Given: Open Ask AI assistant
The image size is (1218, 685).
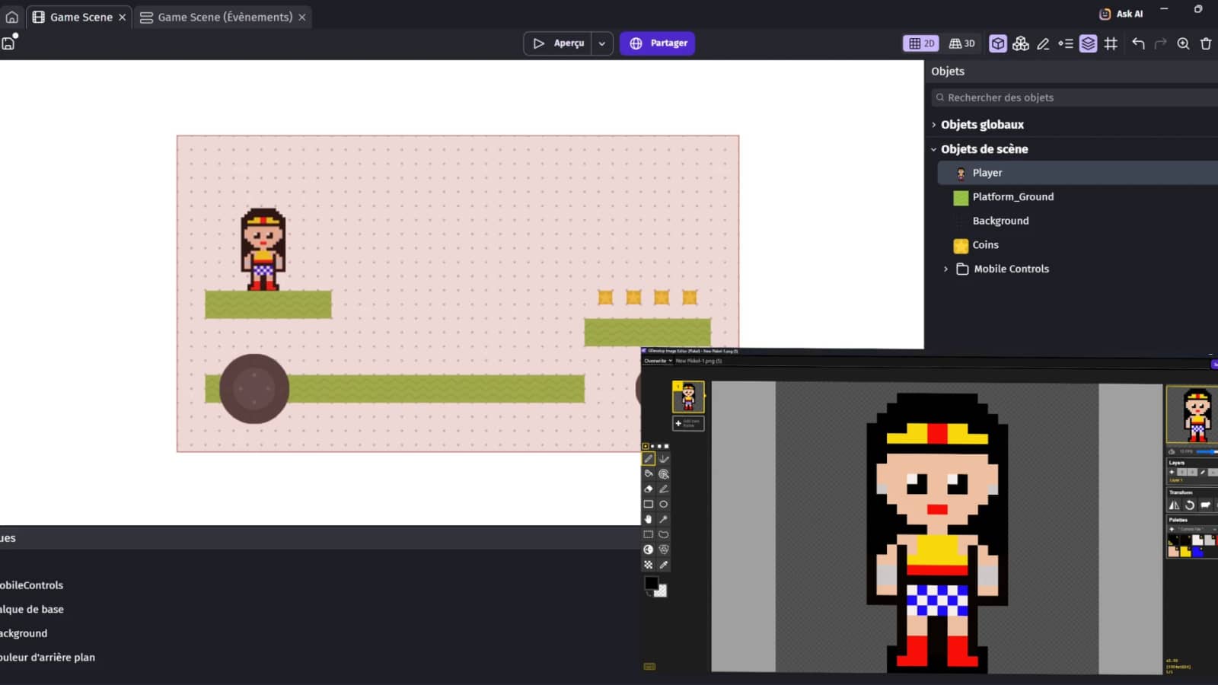Looking at the screenshot, I should pos(1121,14).
